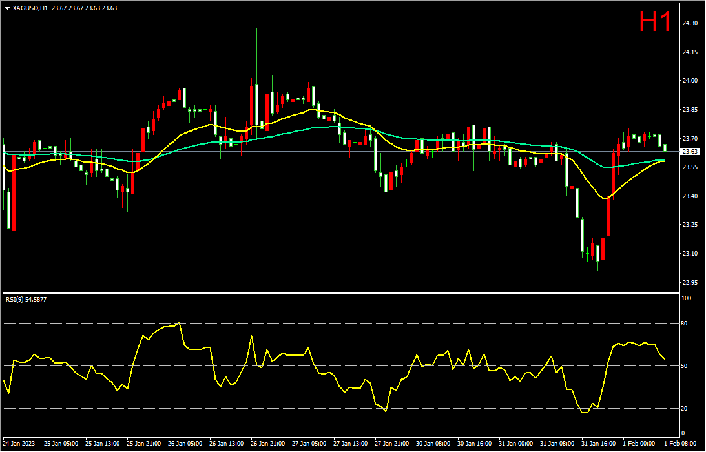Click the 26 Jan 05:00 time label
The width and height of the screenshot is (706, 452).
pyautogui.click(x=185, y=444)
